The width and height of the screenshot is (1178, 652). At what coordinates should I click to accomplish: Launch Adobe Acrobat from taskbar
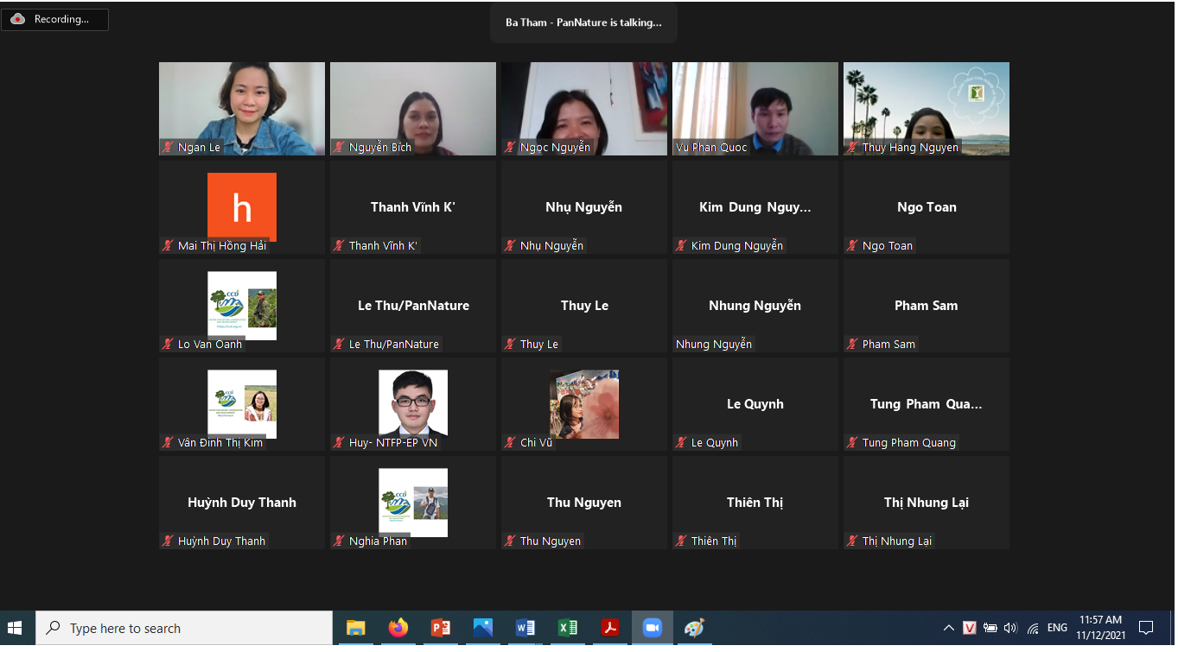click(609, 628)
